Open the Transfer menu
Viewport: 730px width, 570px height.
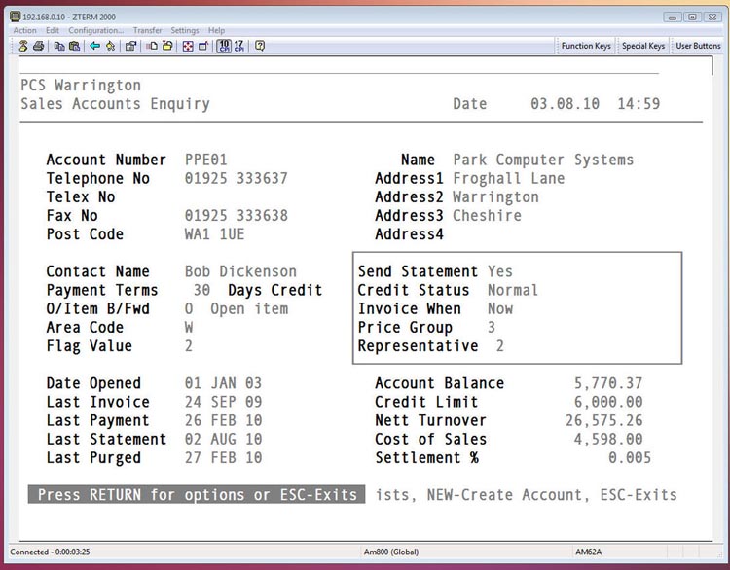click(148, 31)
